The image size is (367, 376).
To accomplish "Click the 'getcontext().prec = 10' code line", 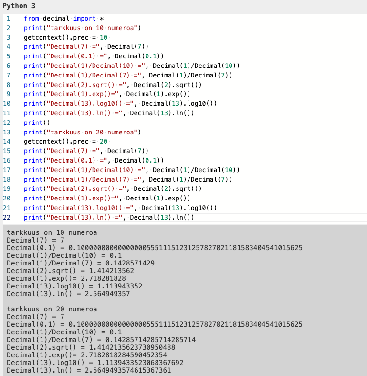I will tap(66, 37).
